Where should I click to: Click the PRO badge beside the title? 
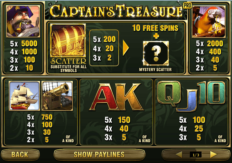pyautogui.click(x=187, y=6)
